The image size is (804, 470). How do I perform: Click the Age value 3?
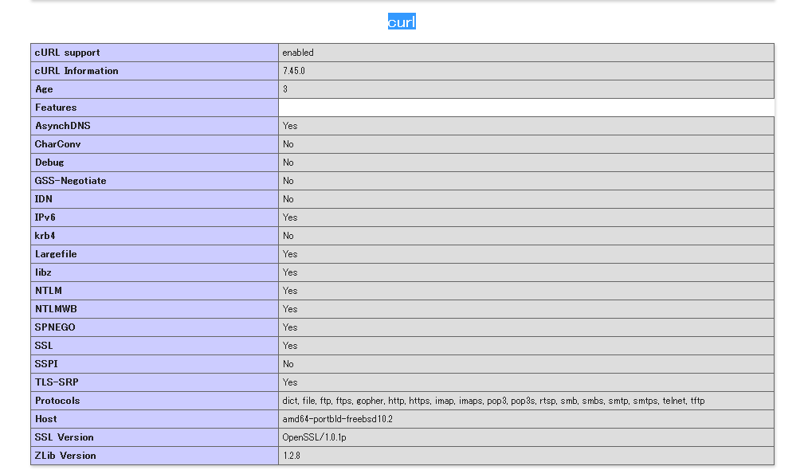285,89
